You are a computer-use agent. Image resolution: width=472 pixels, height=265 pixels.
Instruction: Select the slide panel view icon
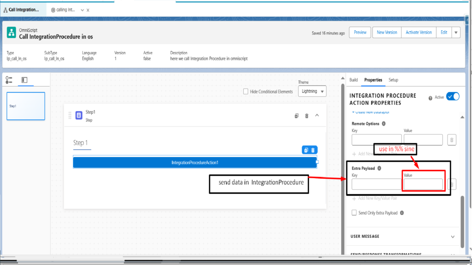(24, 80)
